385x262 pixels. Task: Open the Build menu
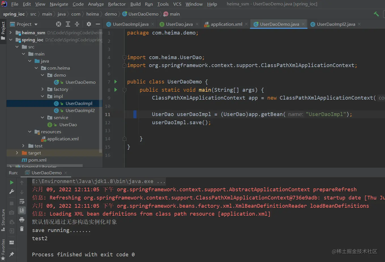[x=135, y=4]
